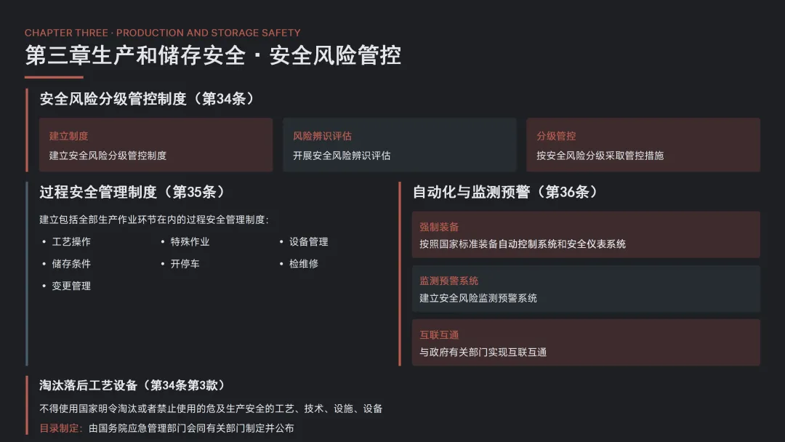
Task: Click the 分级管控 card
Action: (x=643, y=145)
